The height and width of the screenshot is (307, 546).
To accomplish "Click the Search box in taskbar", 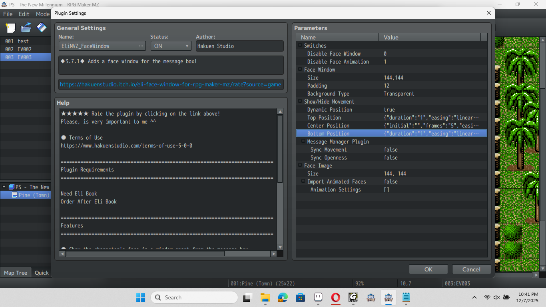I will [x=194, y=297].
